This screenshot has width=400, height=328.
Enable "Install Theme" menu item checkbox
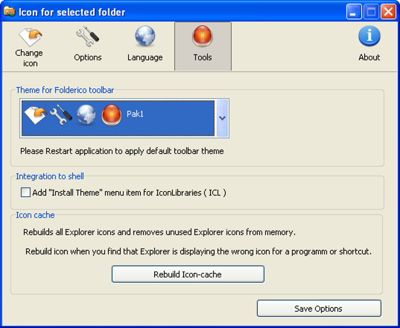pyautogui.click(x=25, y=192)
